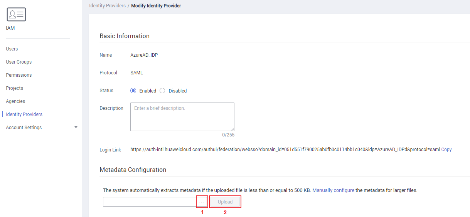
Task: Open User Groups in the sidebar
Action: point(19,62)
